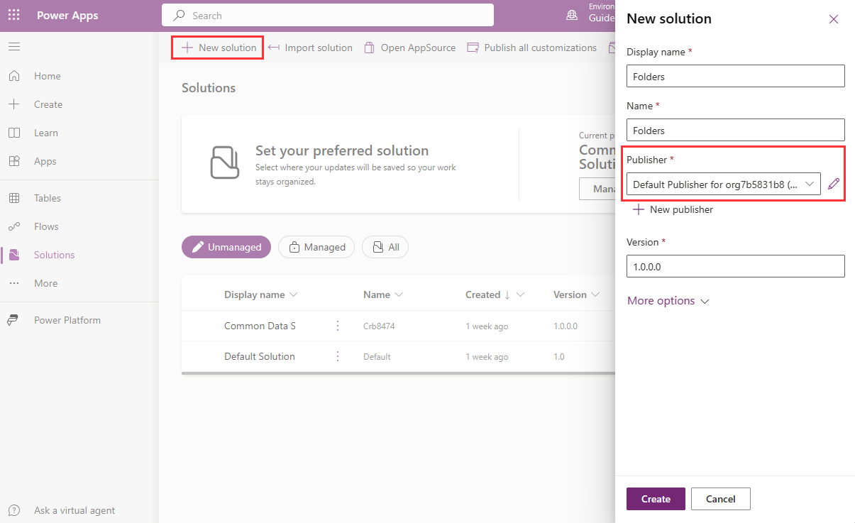Add a New publisher

click(673, 209)
